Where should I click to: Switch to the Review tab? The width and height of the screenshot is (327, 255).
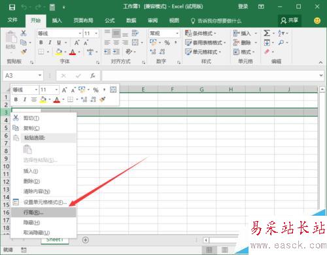152,21
